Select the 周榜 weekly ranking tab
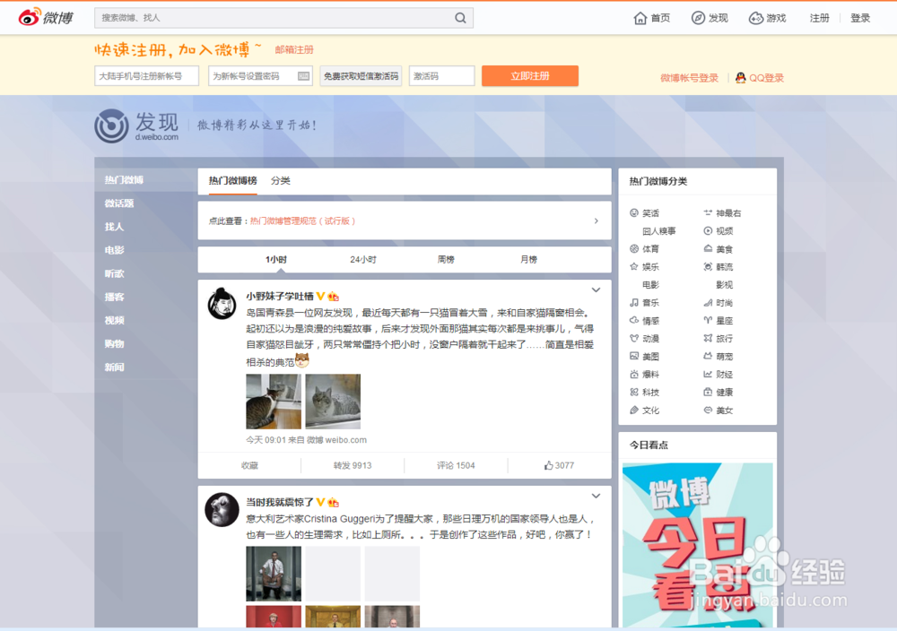This screenshot has height=631, width=897. 446,260
